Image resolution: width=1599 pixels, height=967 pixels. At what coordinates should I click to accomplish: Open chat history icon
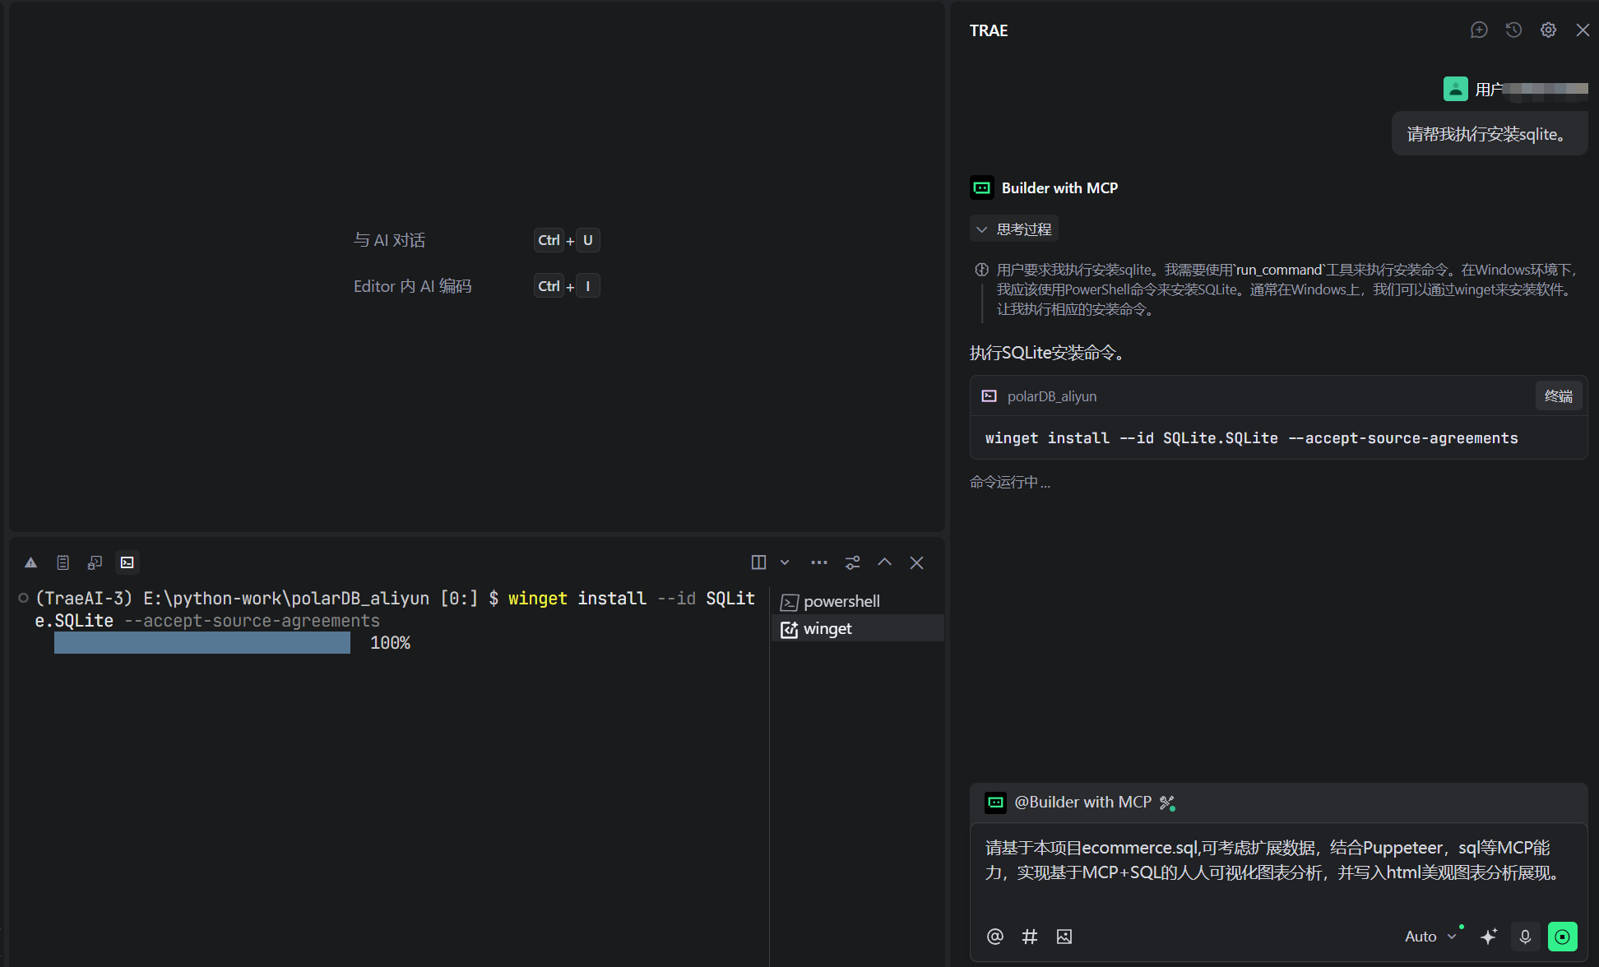coord(1513,30)
